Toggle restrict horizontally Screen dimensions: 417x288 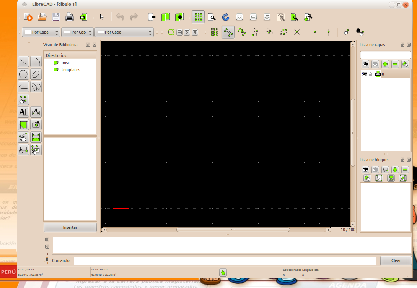315,32
